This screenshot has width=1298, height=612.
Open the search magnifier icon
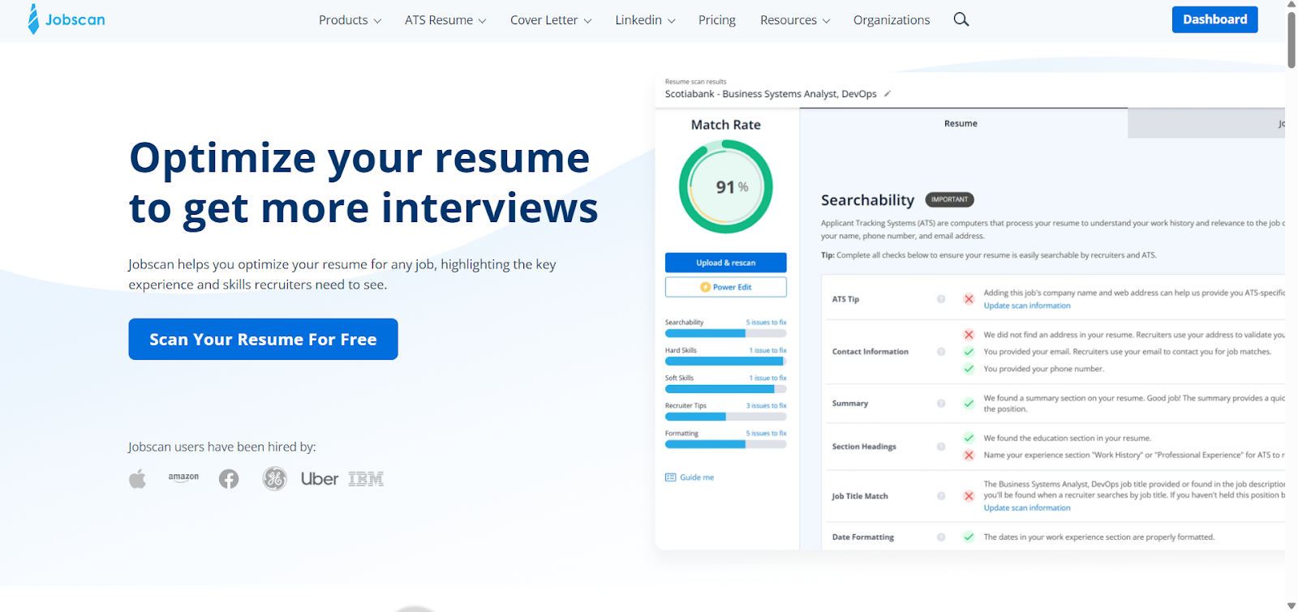(961, 19)
